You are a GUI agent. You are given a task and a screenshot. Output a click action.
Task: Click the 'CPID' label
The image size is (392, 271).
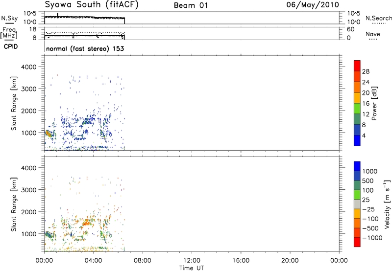tap(10, 46)
